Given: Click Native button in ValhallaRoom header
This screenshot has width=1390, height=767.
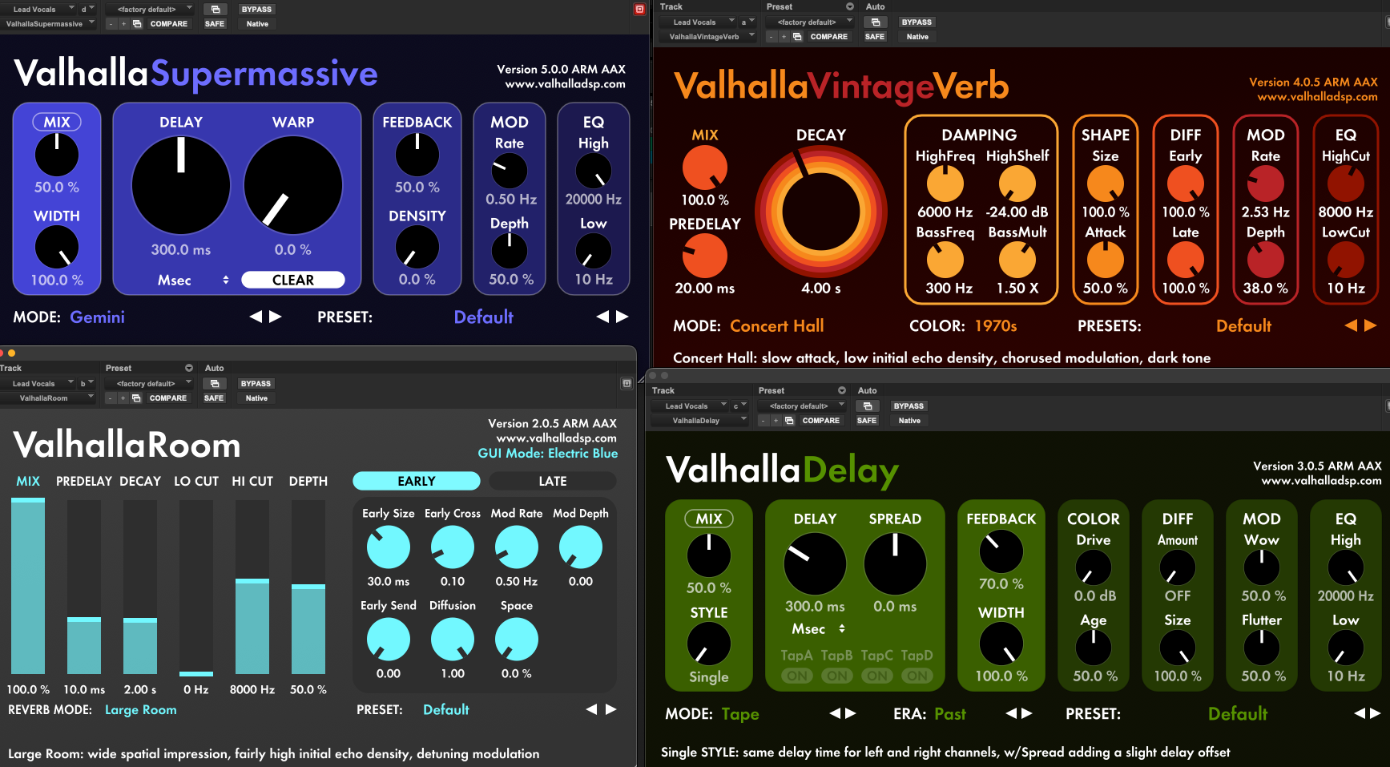Looking at the screenshot, I should point(256,398).
